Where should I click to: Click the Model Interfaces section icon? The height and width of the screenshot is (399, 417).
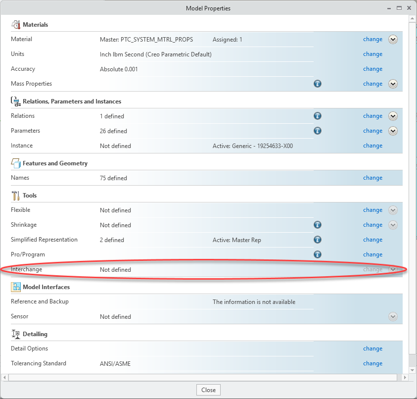click(x=16, y=287)
